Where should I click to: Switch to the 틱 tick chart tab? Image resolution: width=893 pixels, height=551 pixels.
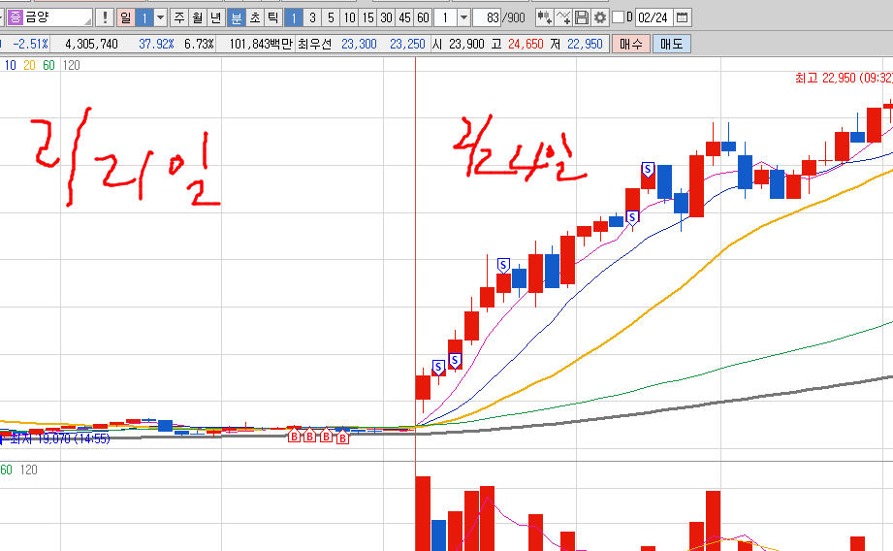[271, 17]
